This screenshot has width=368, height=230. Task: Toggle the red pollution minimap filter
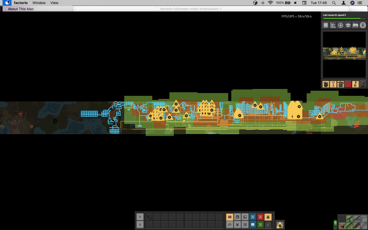click(x=348, y=84)
